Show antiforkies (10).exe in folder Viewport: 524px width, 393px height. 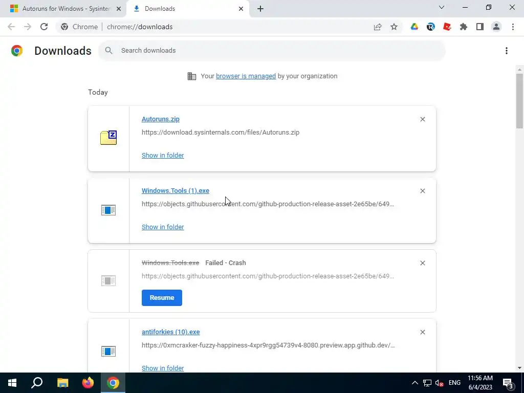163,368
